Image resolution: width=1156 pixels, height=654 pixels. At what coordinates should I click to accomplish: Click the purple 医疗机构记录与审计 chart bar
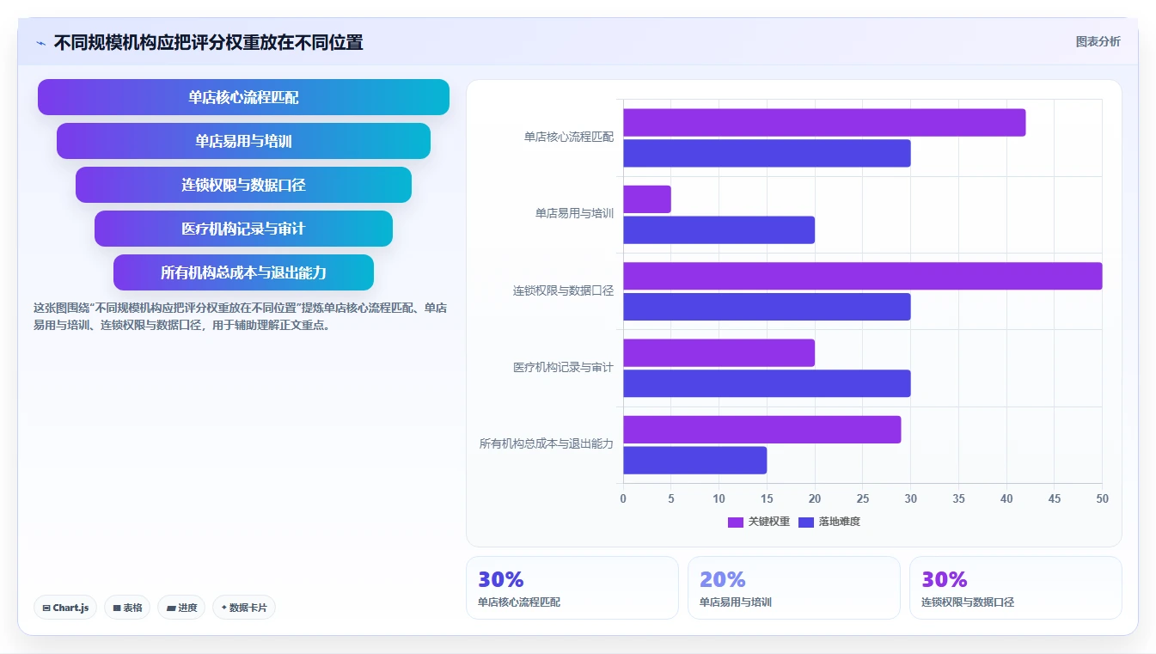[x=719, y=352]
